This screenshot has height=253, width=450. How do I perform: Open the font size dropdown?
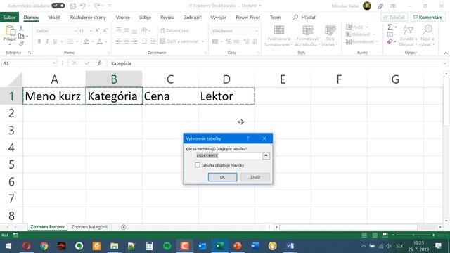pos(91,31)
